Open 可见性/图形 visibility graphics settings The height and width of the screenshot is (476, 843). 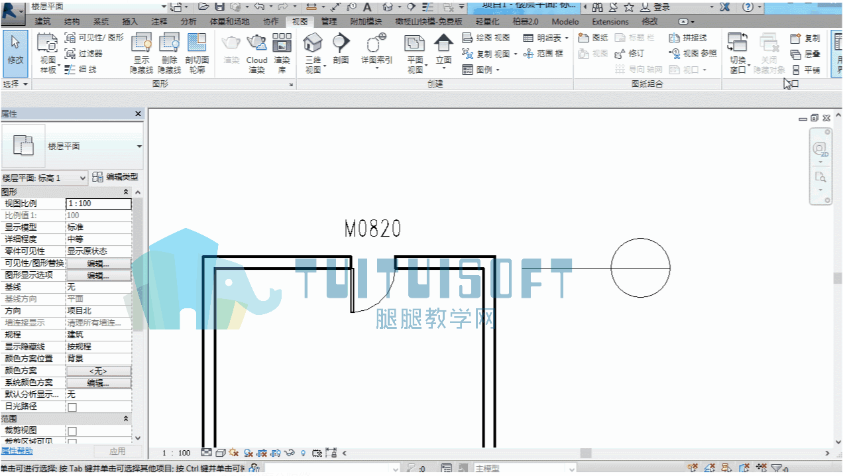(94, 38)
